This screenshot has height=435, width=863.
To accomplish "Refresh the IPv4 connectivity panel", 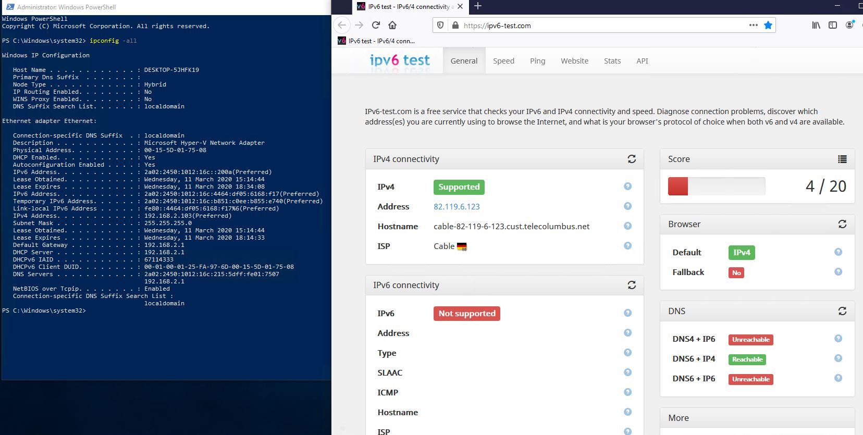I will coord(632,159).
